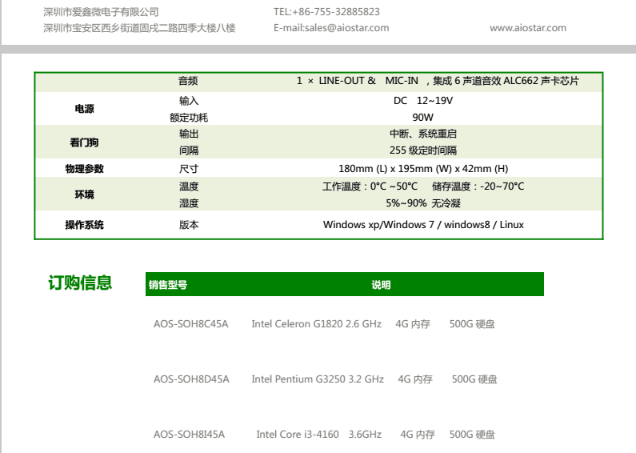Click model number AOS-SOH8D45A
636x453 pixels.
pos(191,379)
